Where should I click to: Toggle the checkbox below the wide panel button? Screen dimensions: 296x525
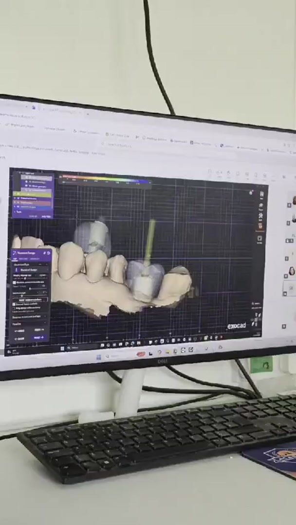coord(14,304)
